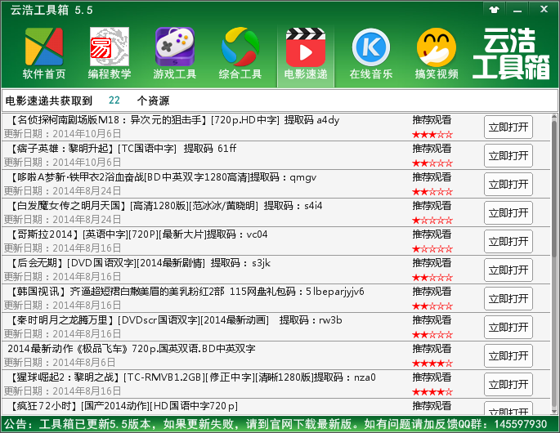Open the 在线音乐 blue K icon
This screenshot has width=560, height=433.
click(371, 54)
